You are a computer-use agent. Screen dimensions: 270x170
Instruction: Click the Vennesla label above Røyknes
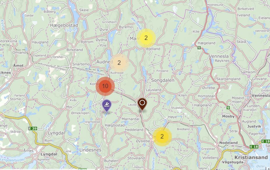tap(219, 56)
